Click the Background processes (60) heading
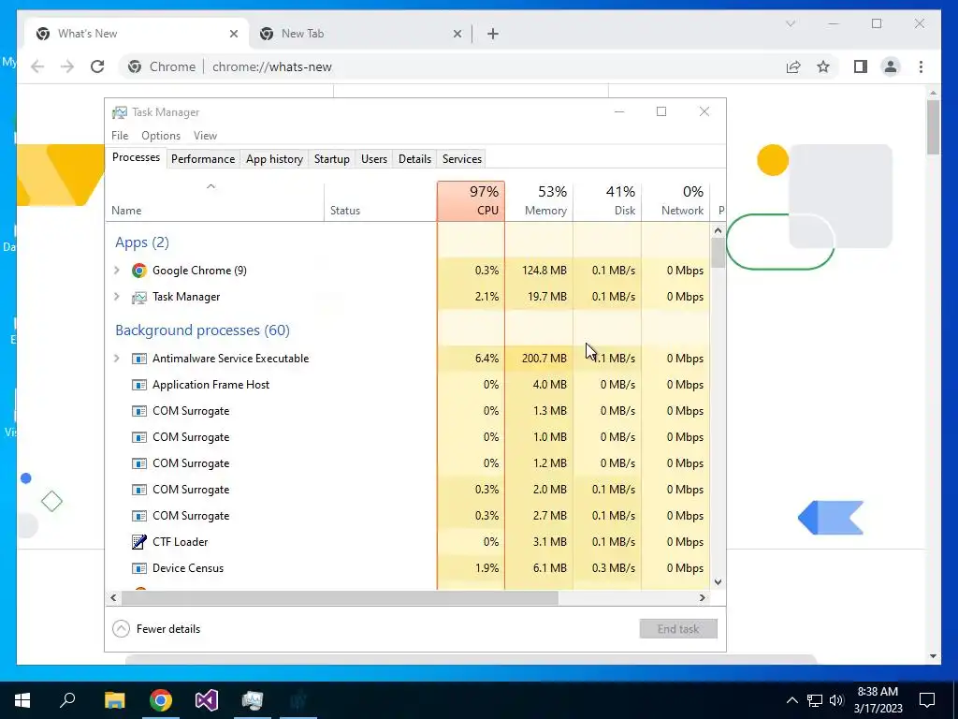The width and height of the screenshot is (958, 719). (202, 330)
